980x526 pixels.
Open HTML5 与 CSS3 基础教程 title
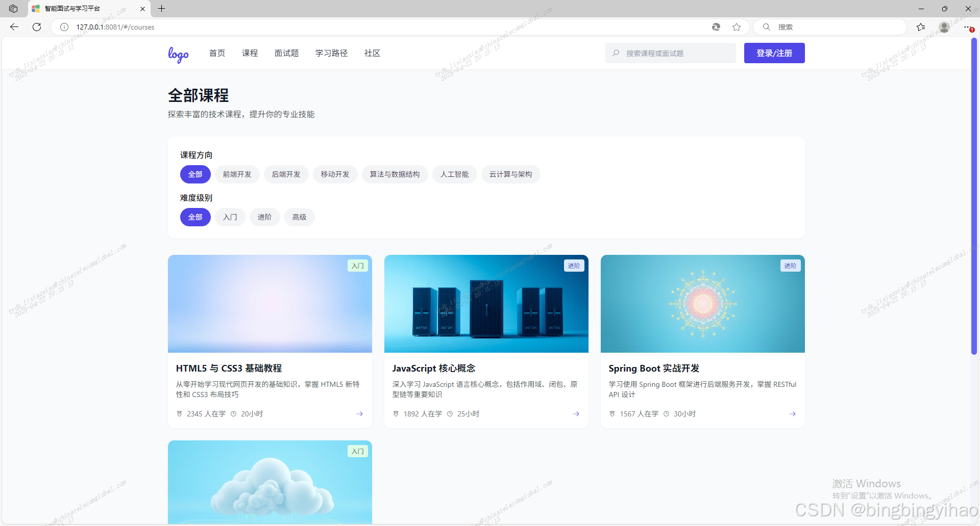click(x=229, y=368)
